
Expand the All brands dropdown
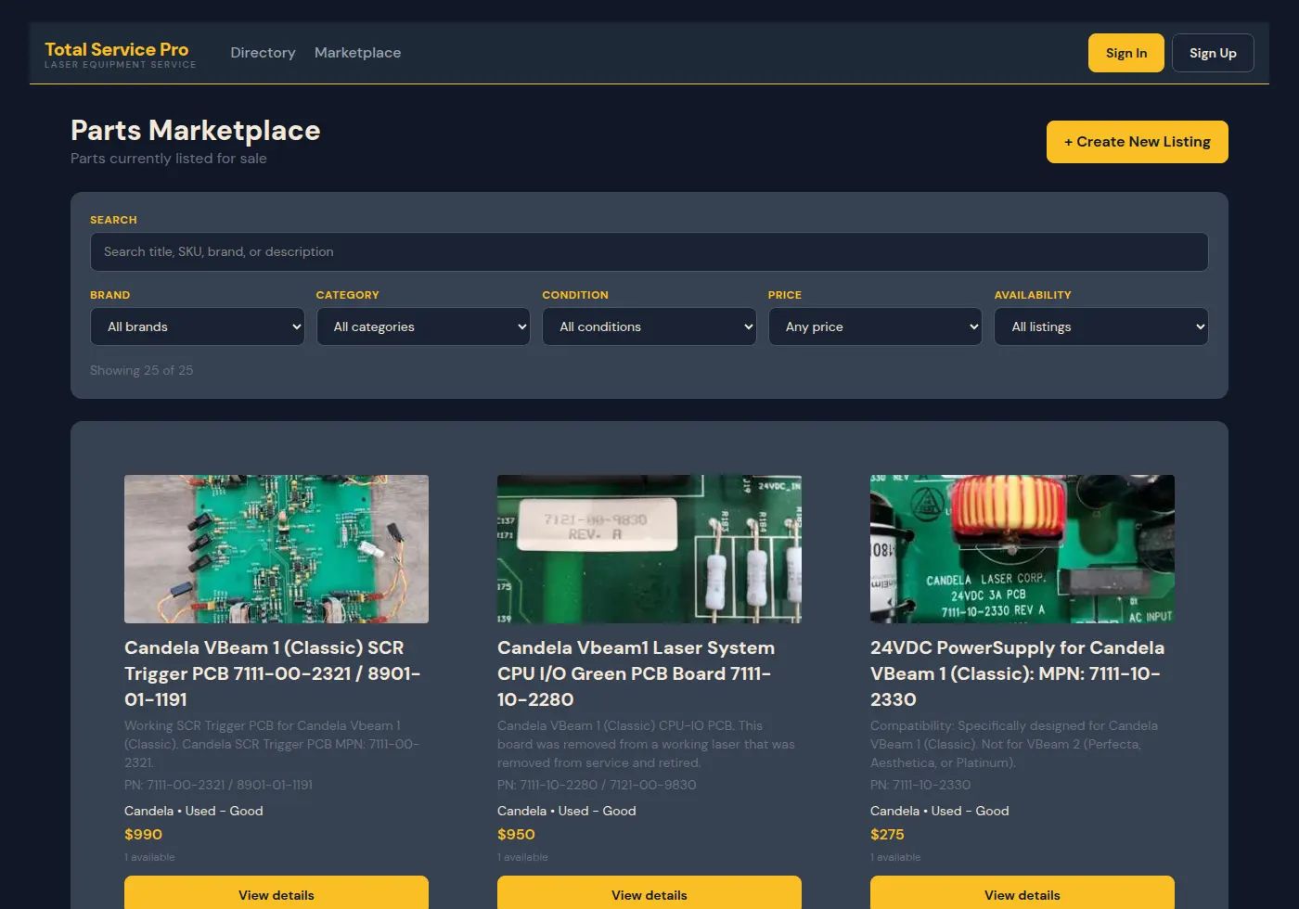[197, 326]
